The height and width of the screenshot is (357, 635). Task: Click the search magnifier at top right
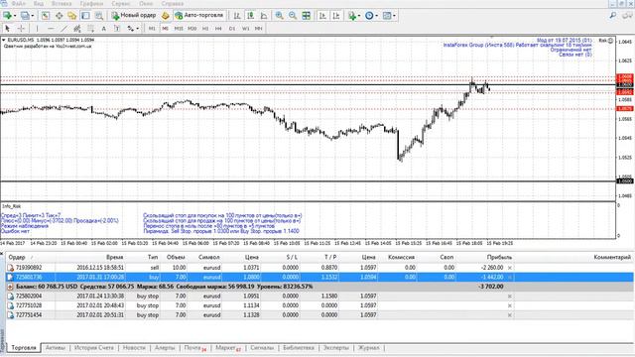pos(613,16)
